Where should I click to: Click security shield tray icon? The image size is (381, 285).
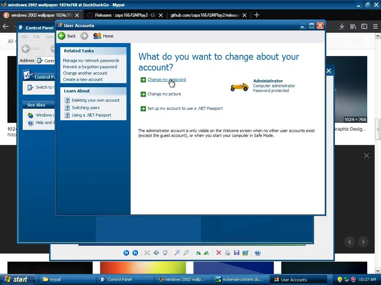click(339, 279)
